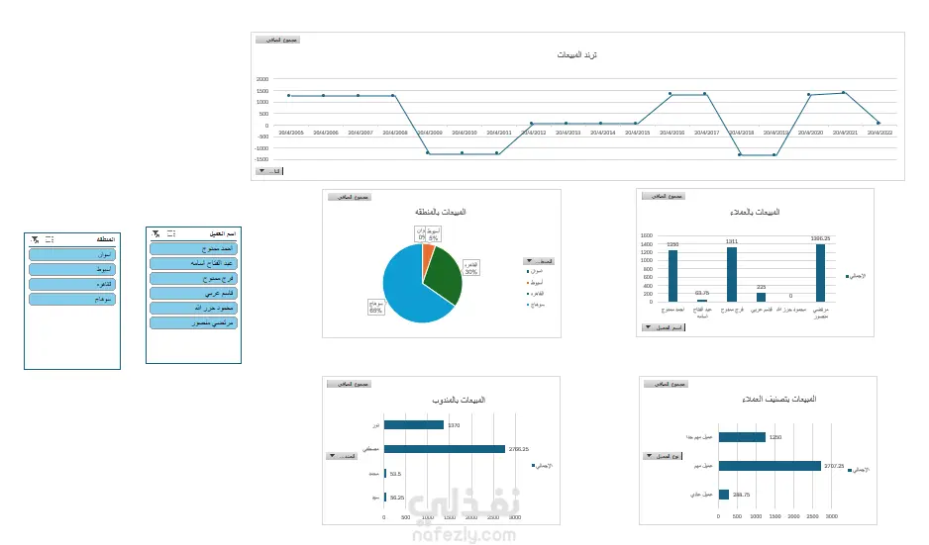The height and width of the screenshot is (545, 929).
Task: Click 20/4/2022 axis label on trend chart
Action: [879, 133]
